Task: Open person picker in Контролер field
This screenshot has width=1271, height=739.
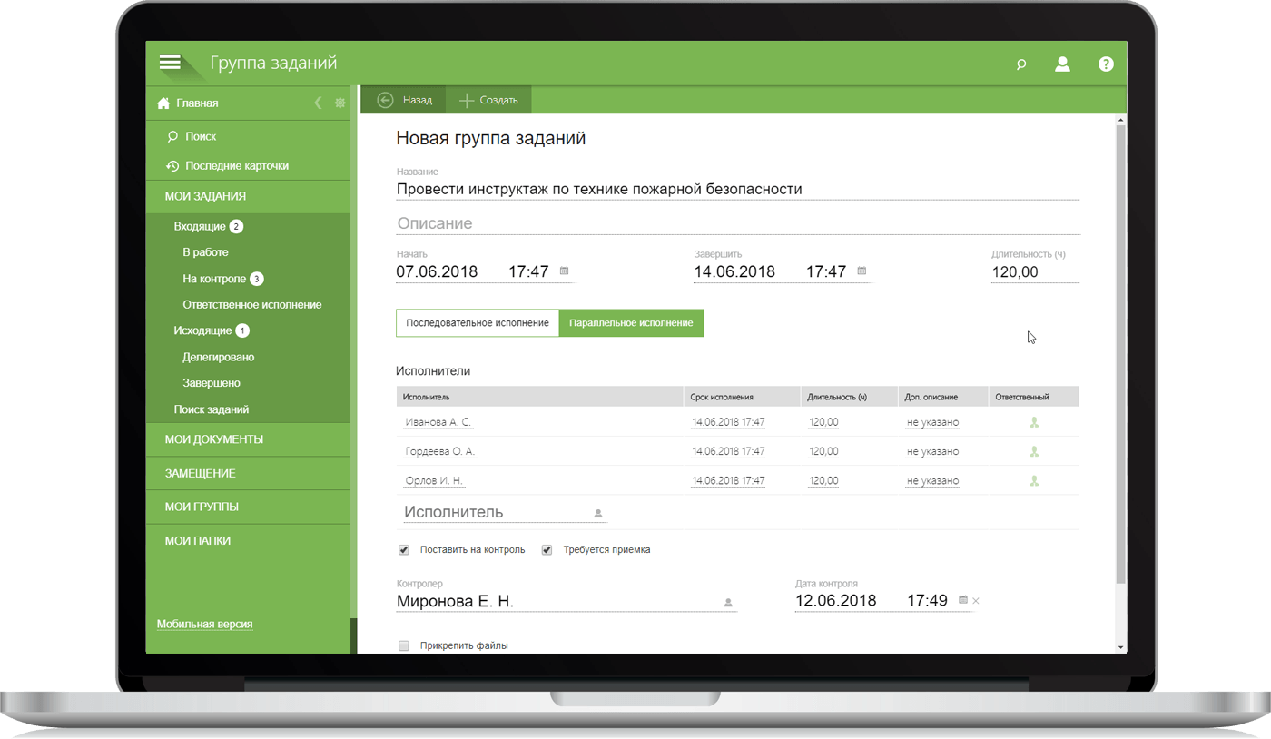Action: [728, 602]
